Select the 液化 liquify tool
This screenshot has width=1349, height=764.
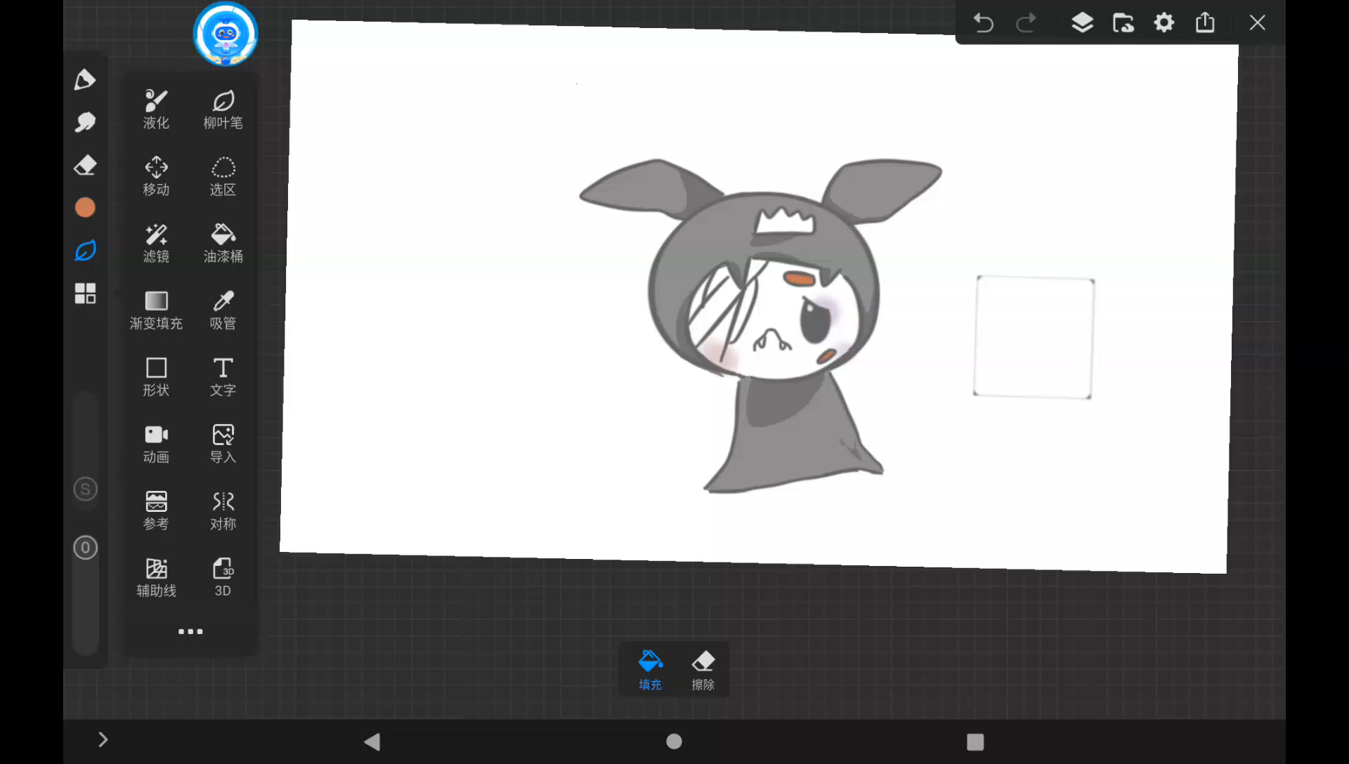[x=156, y=110]
